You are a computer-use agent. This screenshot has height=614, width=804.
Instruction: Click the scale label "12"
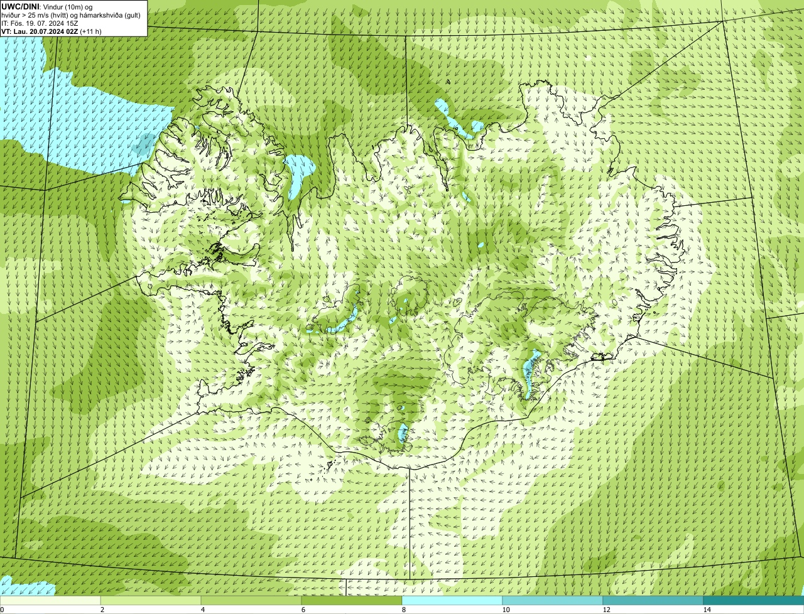(x=606, y=610)
